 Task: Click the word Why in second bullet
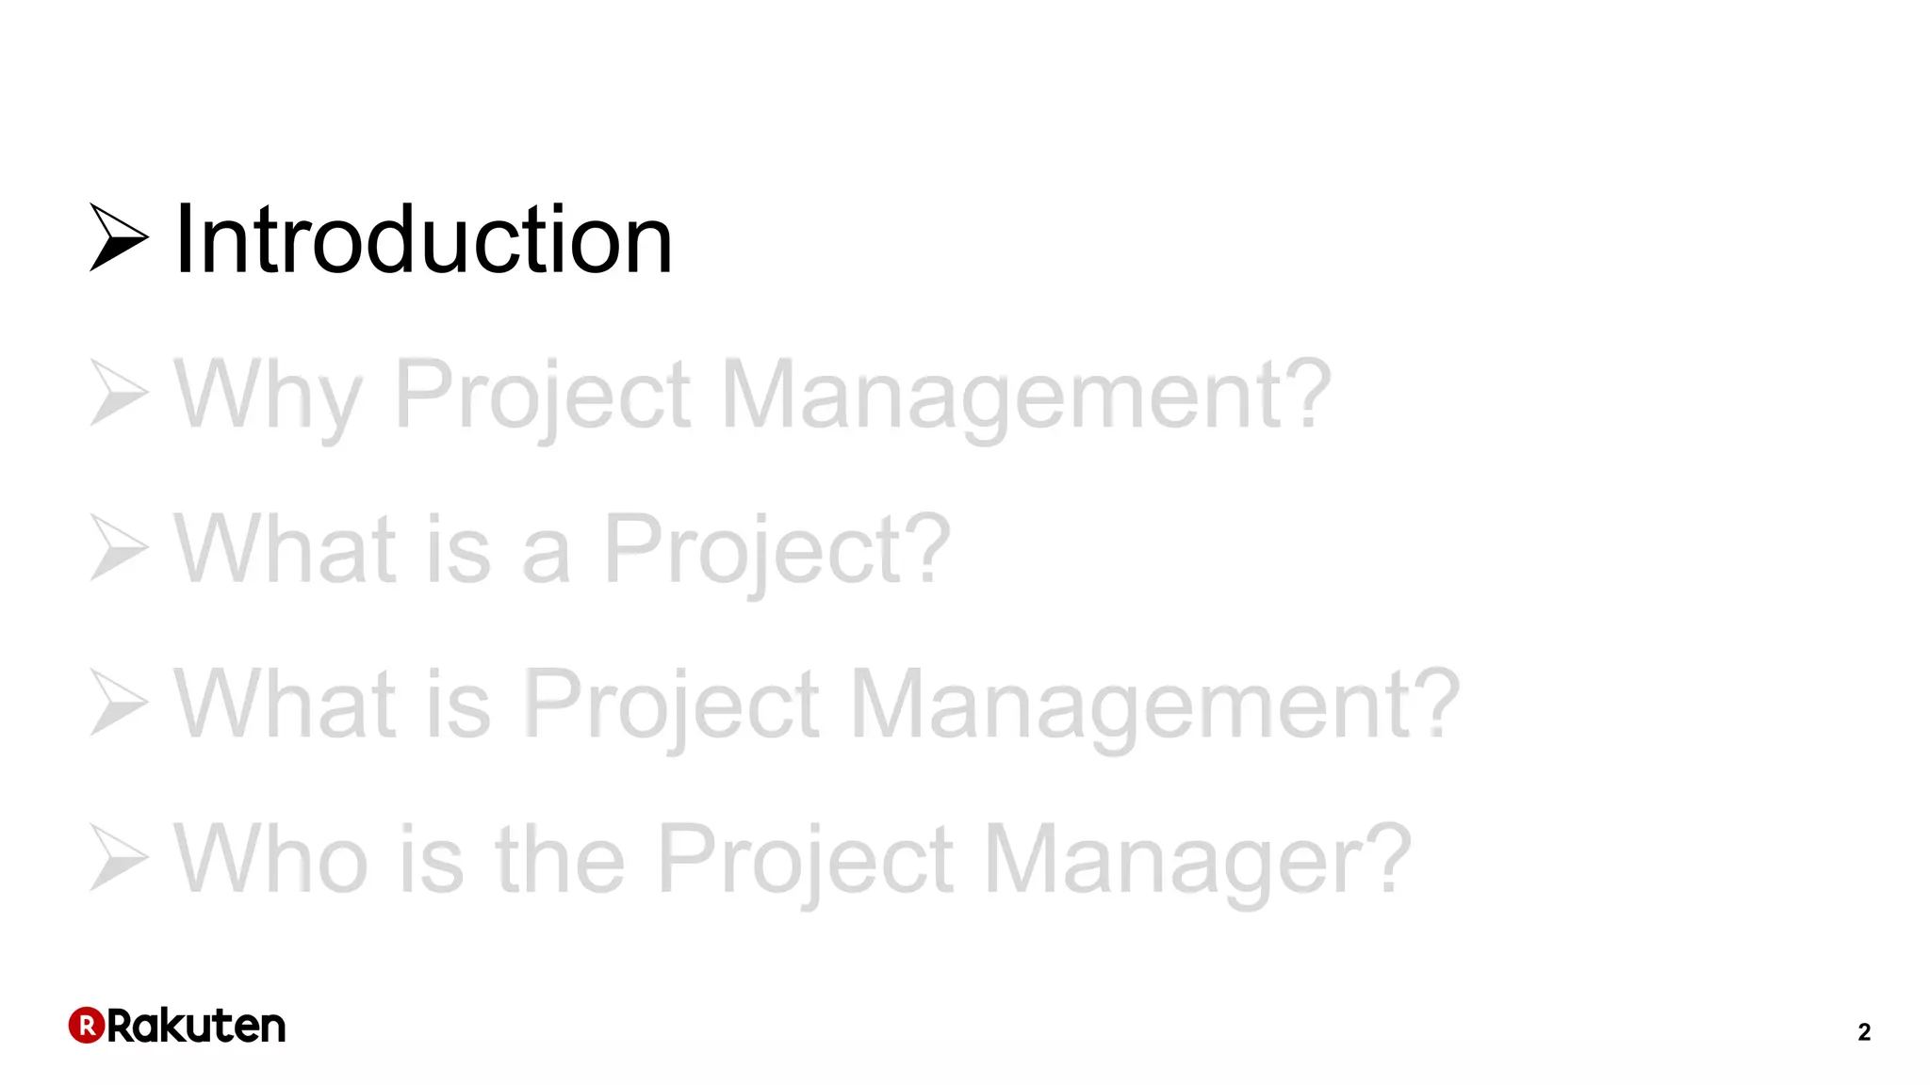tap(268, 397)
